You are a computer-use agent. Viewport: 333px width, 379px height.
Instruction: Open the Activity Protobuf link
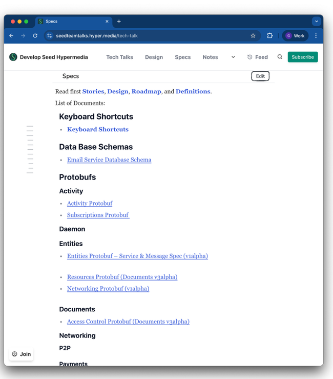coord(90,203)
